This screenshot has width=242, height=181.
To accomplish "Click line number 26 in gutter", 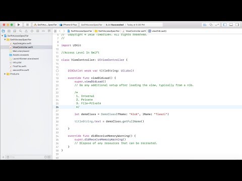I will click(x=57, y=107).
